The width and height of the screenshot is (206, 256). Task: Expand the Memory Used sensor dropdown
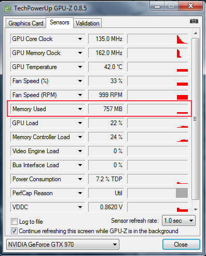point(80,109)
